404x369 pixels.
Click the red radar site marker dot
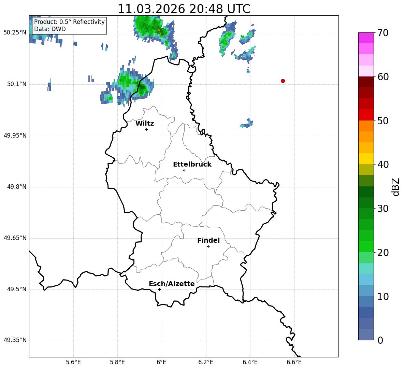coord(283,81)
